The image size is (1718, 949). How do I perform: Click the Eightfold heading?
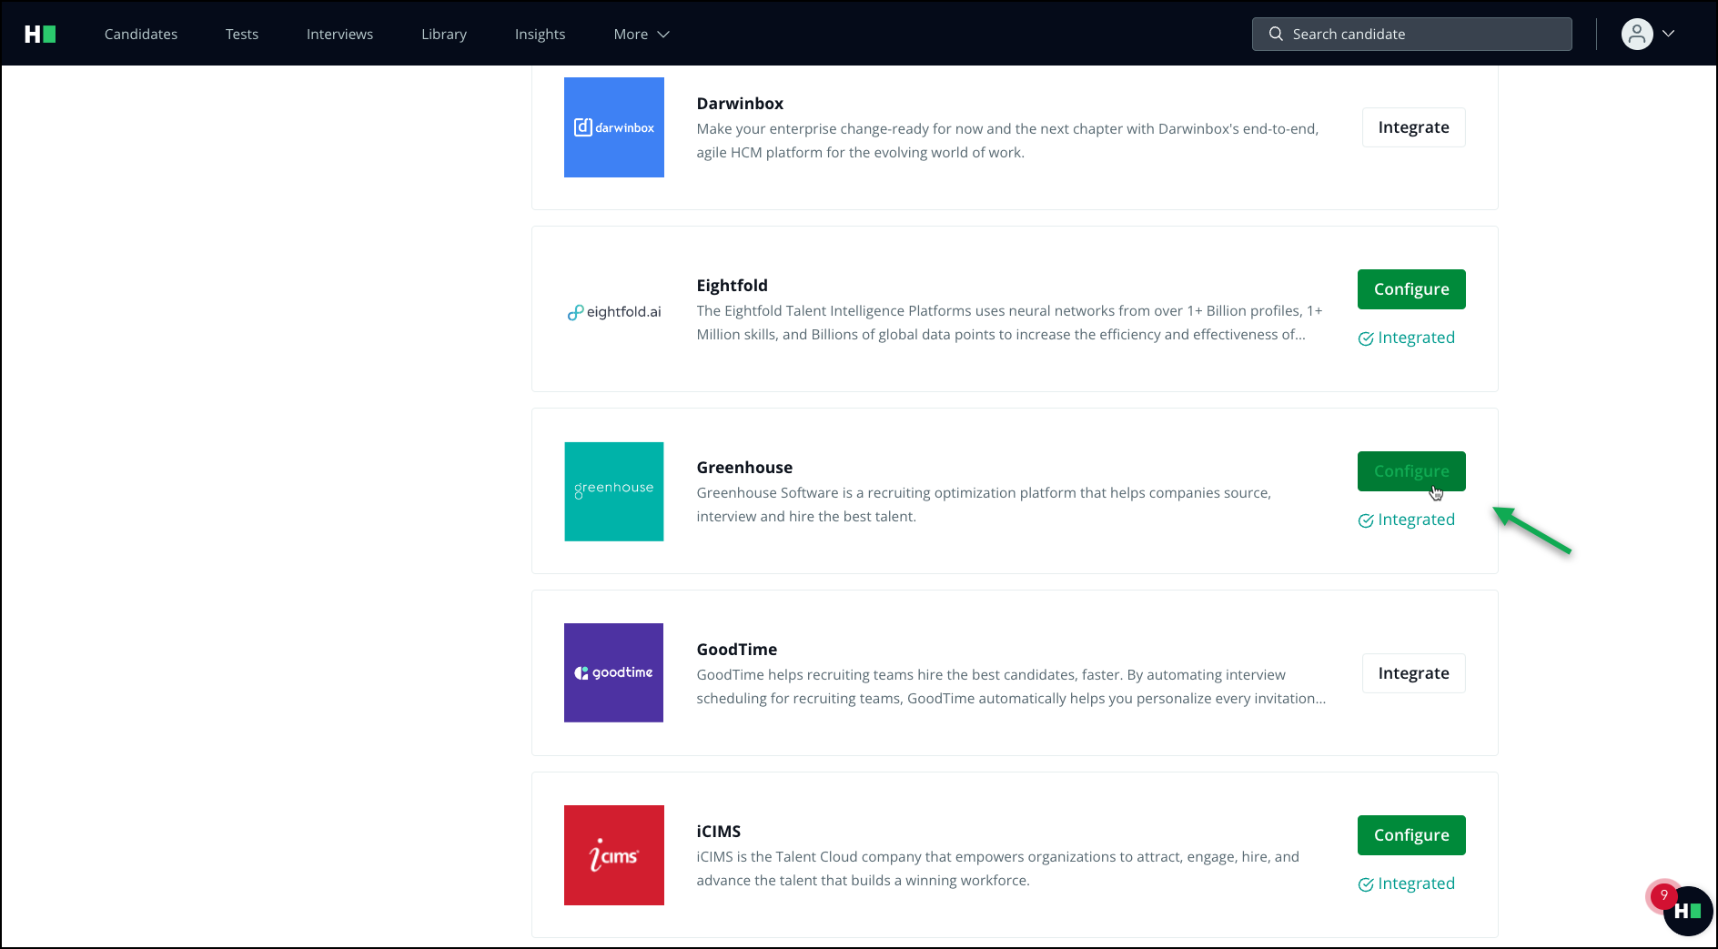(733, 286)
